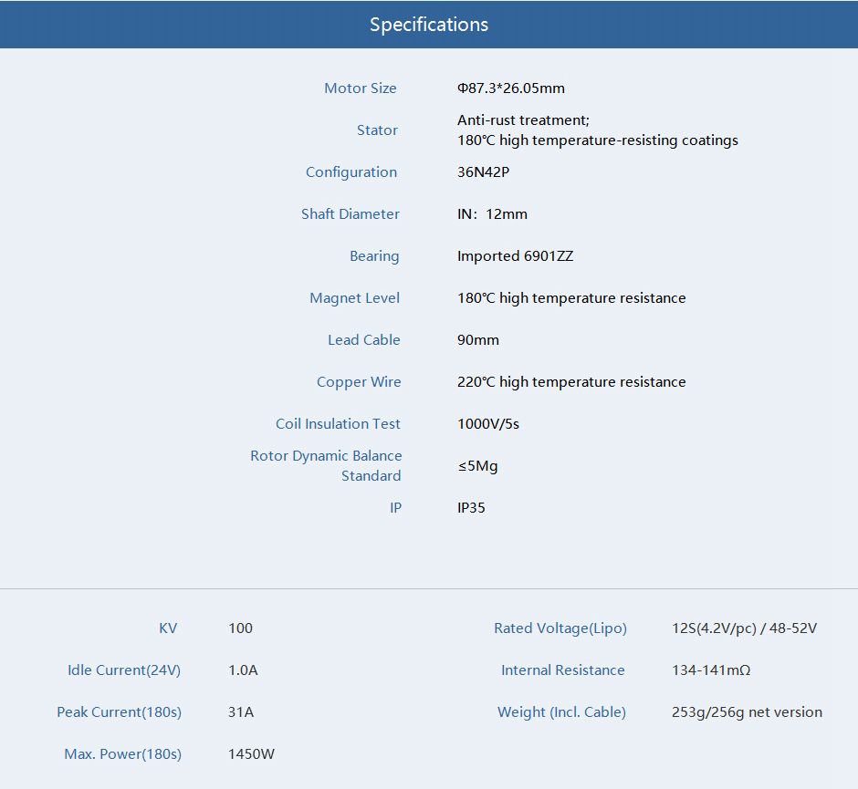Select the 1000V/5s insulation test value
The image size is (858, 789).
[x=487, y=424]
